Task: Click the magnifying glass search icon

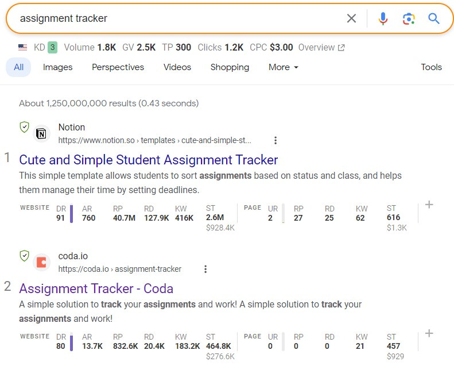Action: [433, 18]
